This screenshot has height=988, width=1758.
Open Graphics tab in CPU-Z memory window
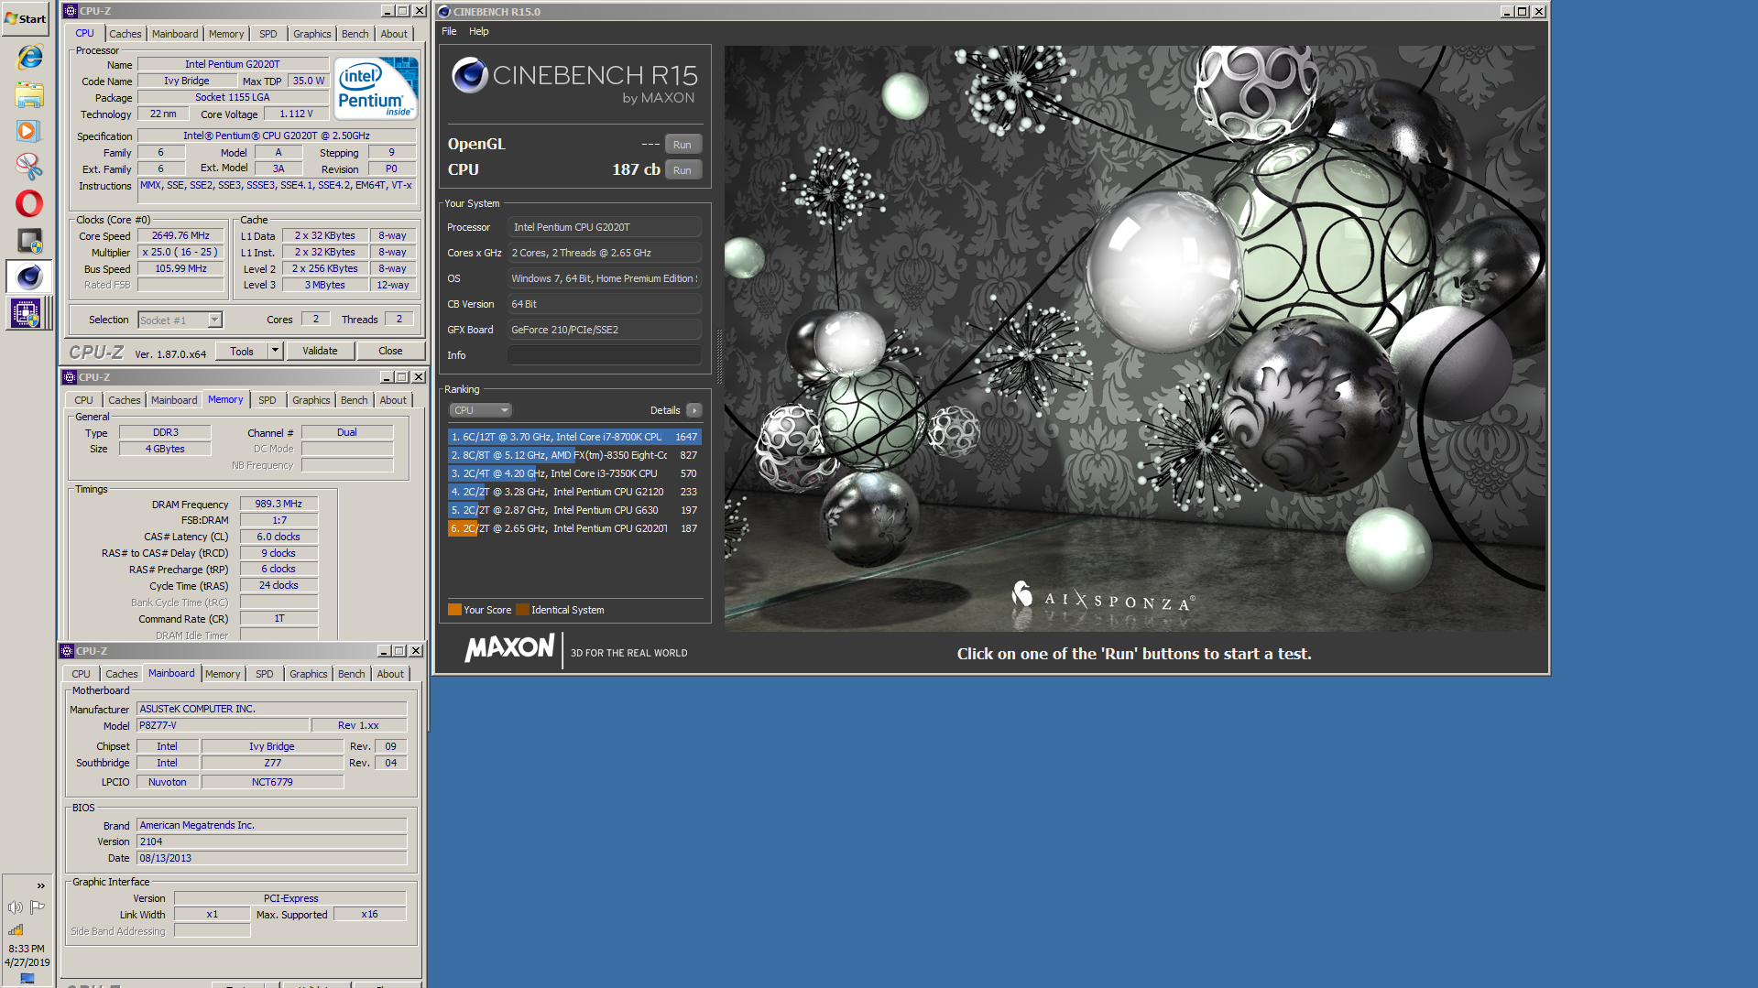click(311, 400)
